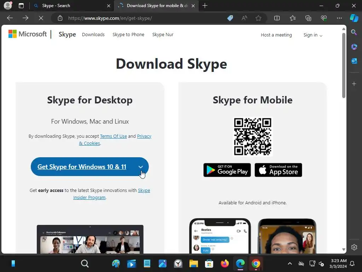Open Microsoft 365 sidebar app
The width and height of the screenshot is (362, 272).
point(354,46)
